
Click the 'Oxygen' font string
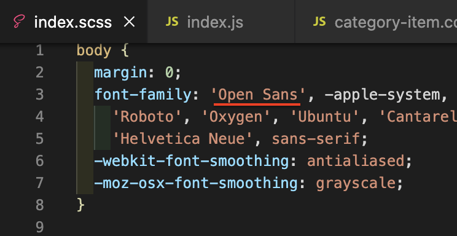pos(236,117)
